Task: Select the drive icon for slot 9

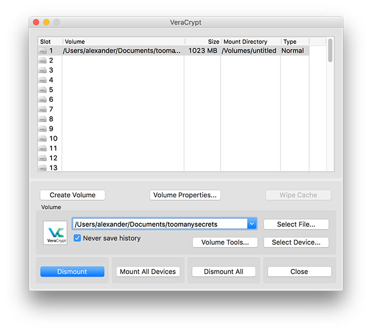Action: coord(43,129)
